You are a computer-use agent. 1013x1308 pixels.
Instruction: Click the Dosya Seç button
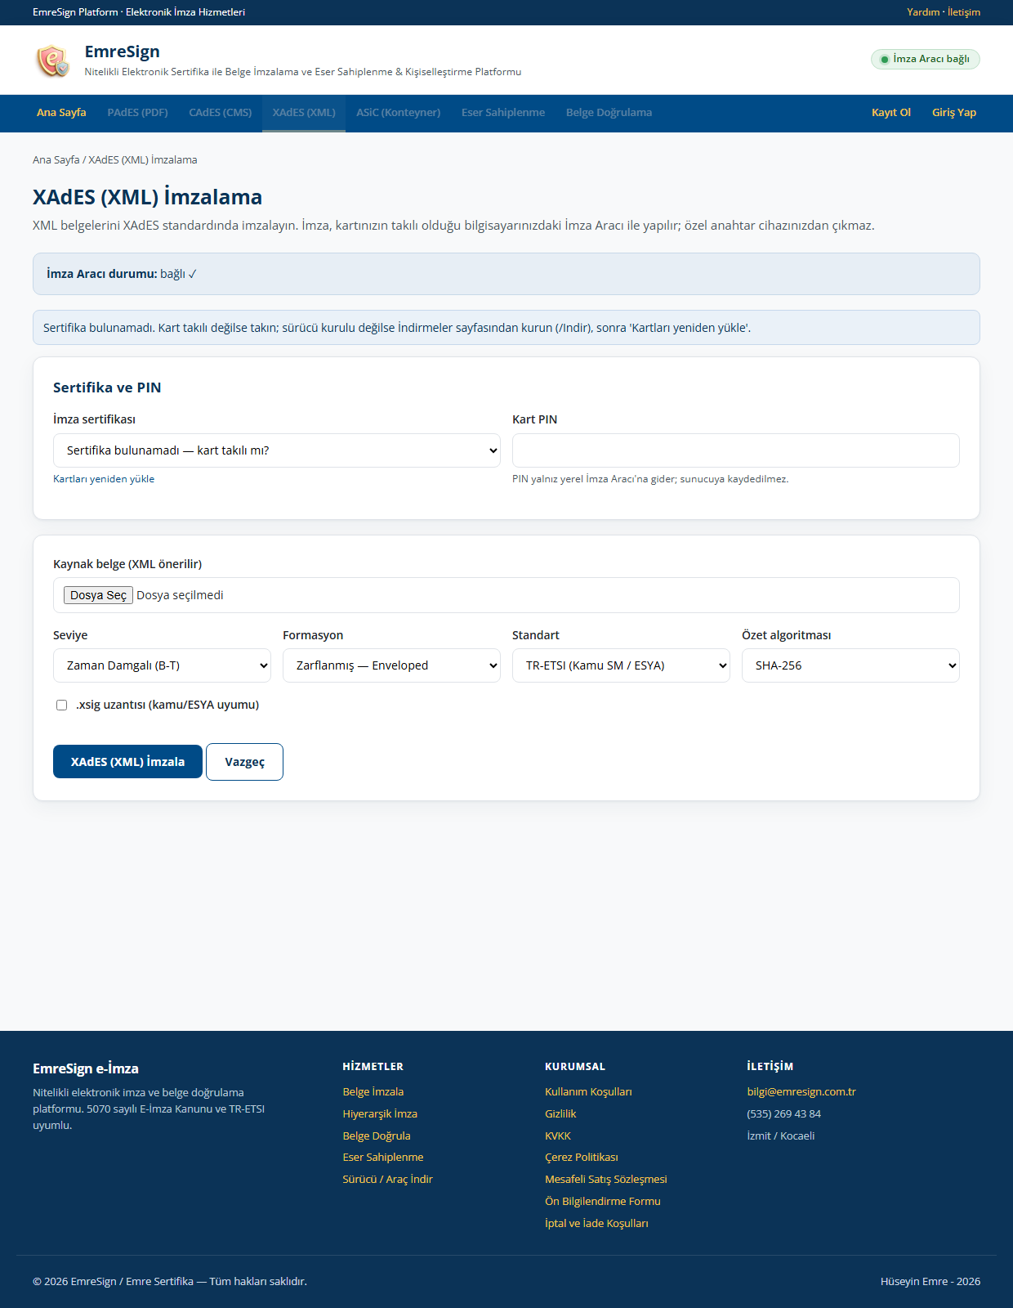[x=98, y=595]
